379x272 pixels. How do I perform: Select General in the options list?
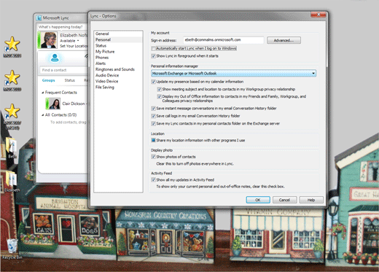pyautogui.click(x=102, y=34)
